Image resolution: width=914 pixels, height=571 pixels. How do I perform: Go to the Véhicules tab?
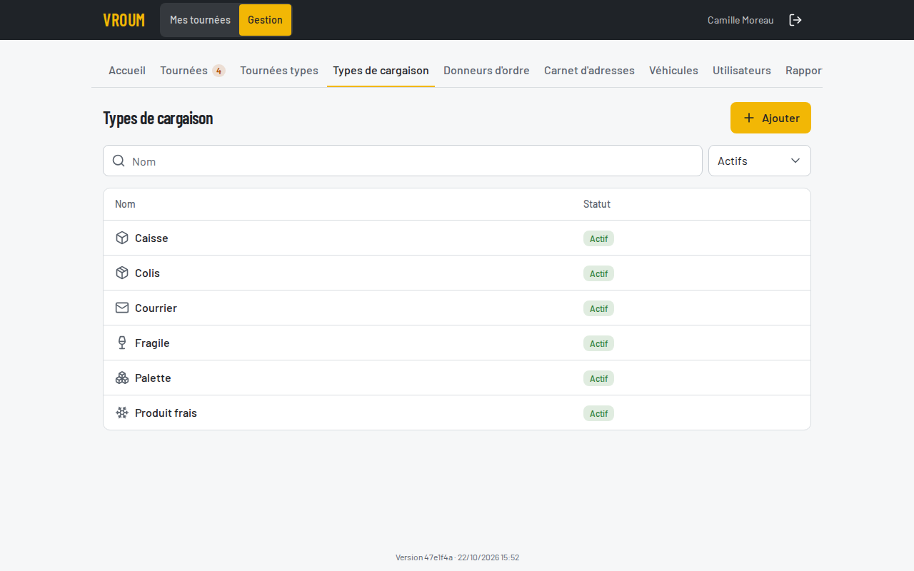(x=673, y=71)
